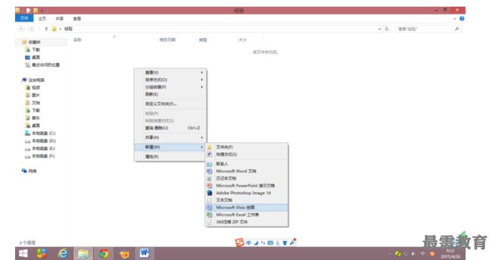Screen dimensions: 490x260
Task: Choose 撤消 删除(U) from context menu
Action: click(x=170, y=128)
